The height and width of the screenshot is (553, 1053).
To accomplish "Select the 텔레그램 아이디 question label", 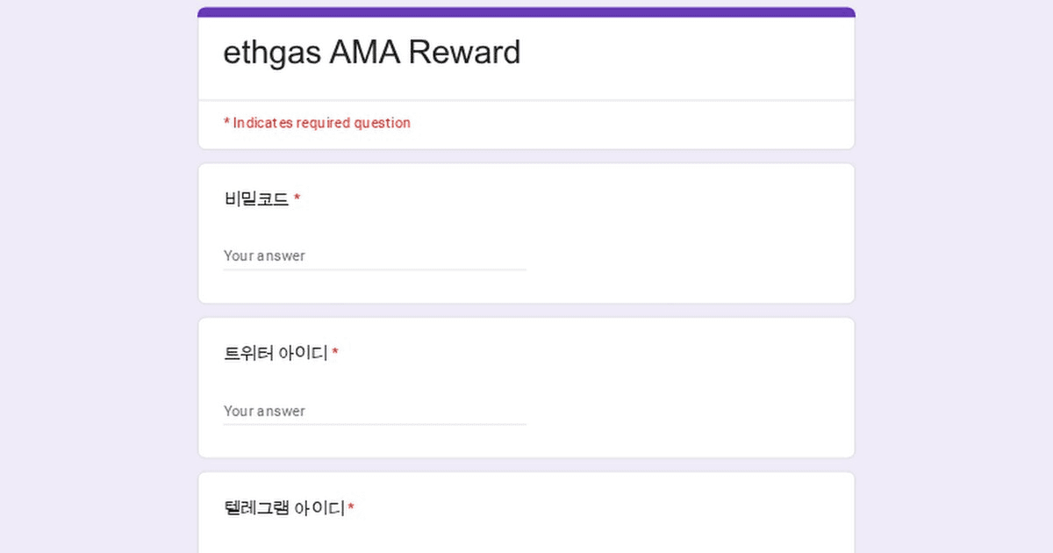I will (x=284, y=508).
